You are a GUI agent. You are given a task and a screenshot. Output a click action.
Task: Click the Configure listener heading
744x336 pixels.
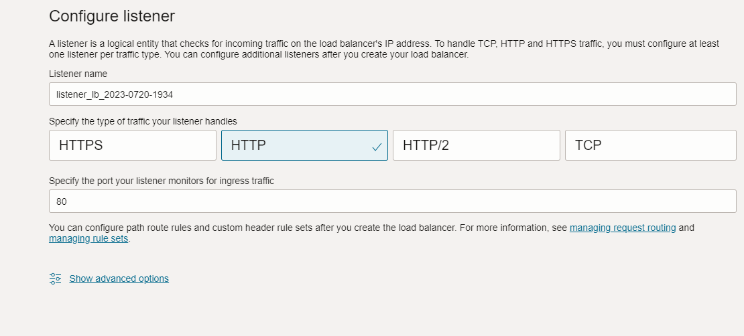112,16
